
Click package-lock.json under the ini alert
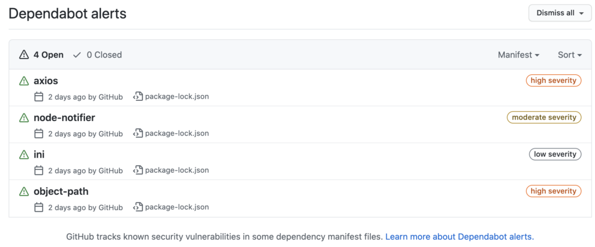coord(177,170)
